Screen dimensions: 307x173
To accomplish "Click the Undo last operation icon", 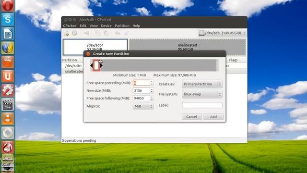I will [118, 33].
